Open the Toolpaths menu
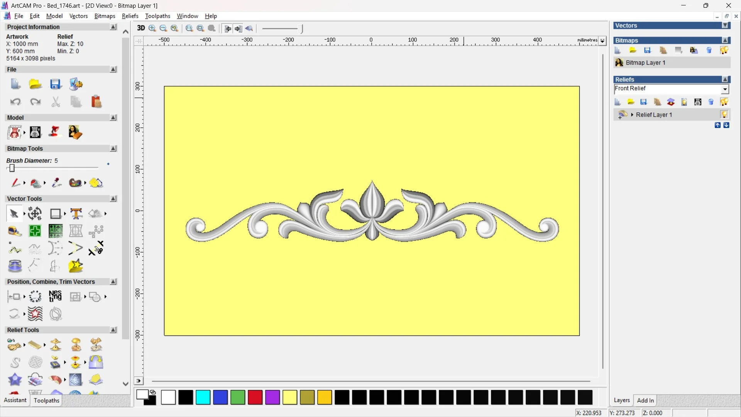 157,16
